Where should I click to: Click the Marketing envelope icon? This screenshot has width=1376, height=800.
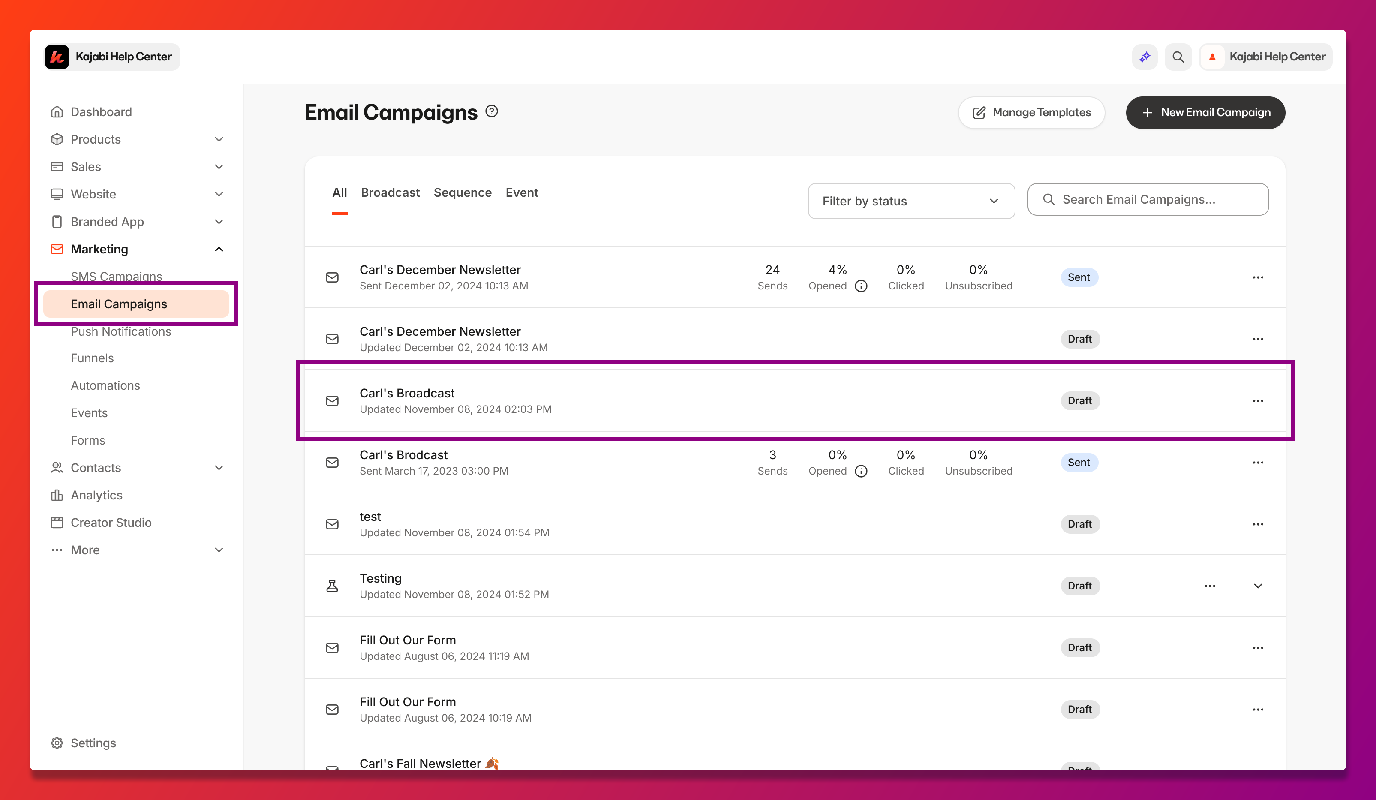click(x=57, y=249)
